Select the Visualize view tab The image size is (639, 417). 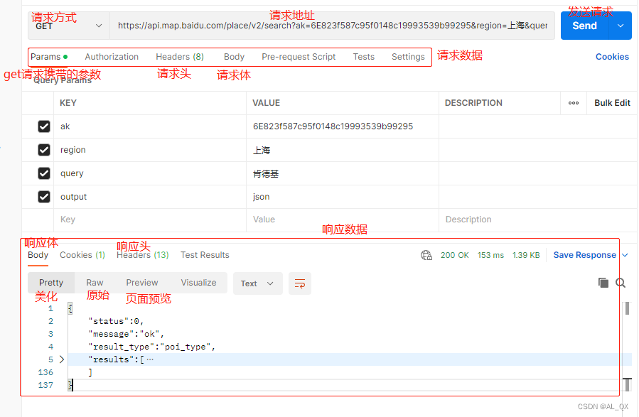point(198,283)
